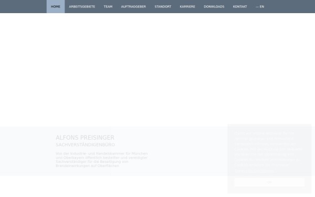
Task: Open the HOME menu tab
Action: tap(56, 6)
